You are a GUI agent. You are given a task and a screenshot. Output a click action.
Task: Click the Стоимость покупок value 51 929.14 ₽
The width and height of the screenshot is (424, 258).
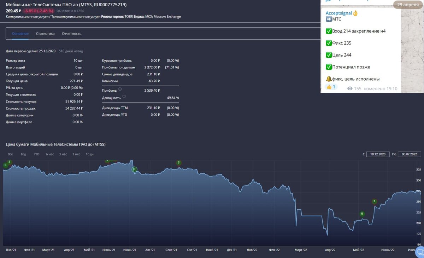coord(74,101)
